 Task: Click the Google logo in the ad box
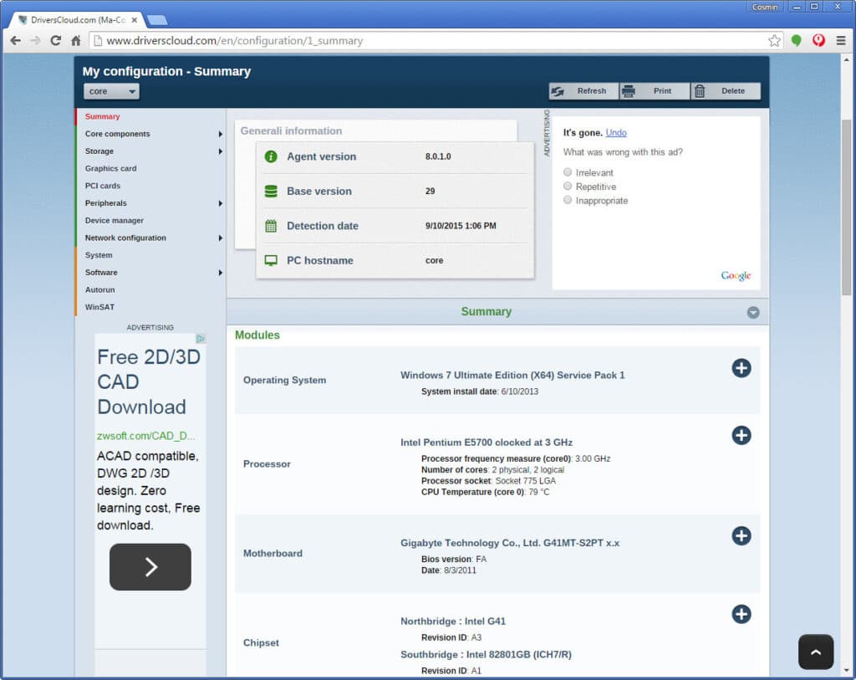tap(736, 275)
